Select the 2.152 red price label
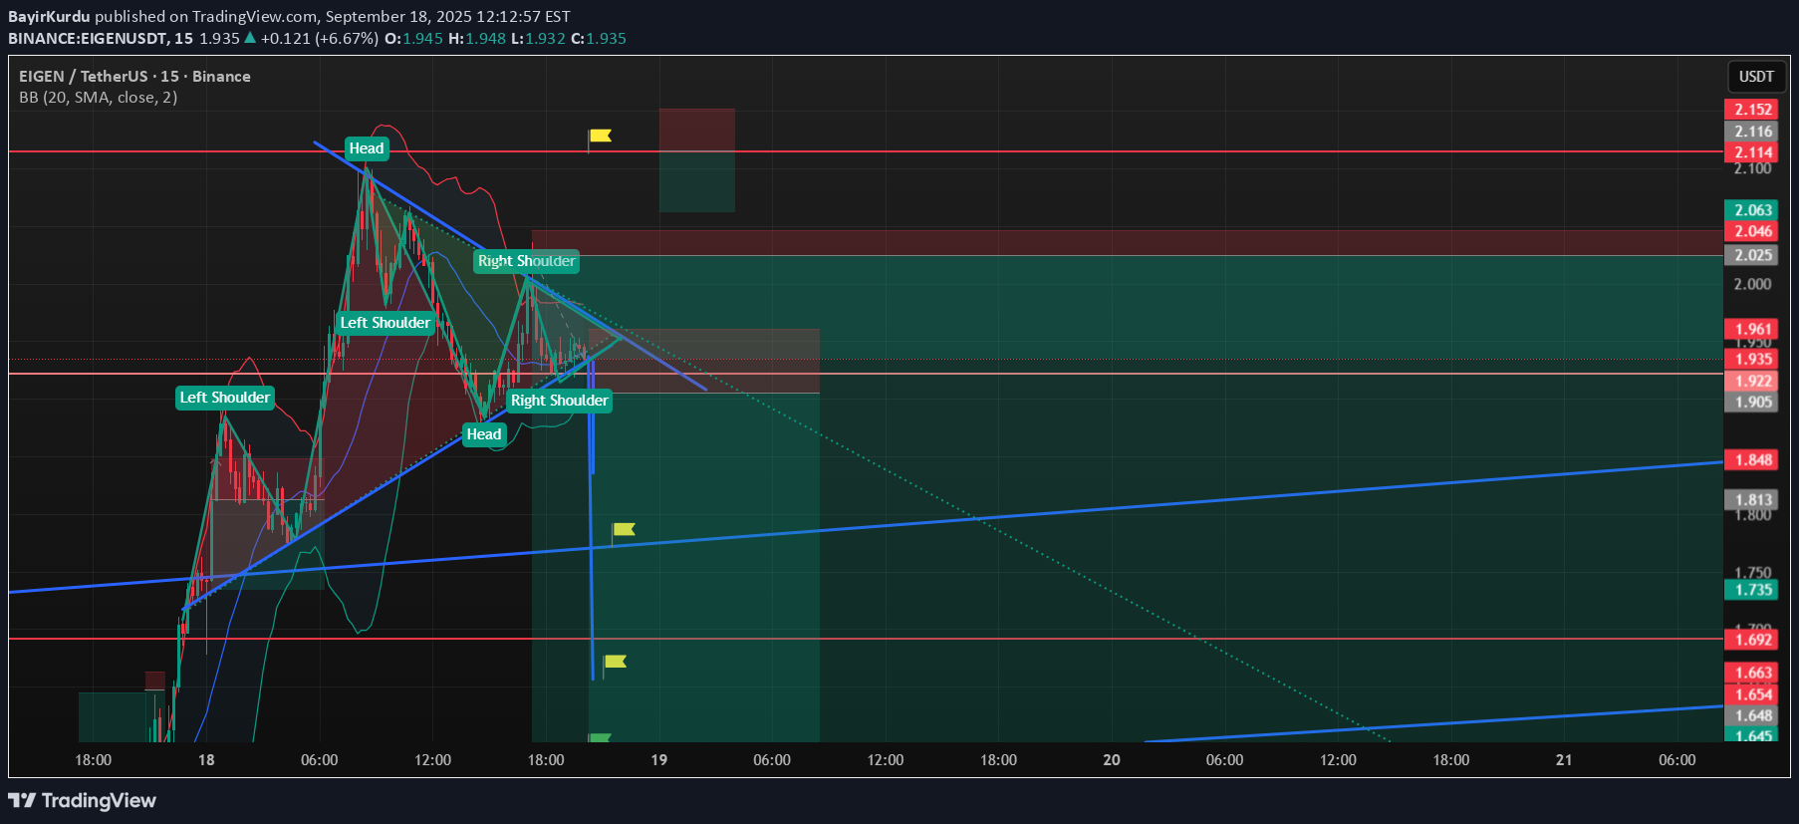Image resolution: width=1799 pixels, height=824 pixels. tap(1752, 110)
